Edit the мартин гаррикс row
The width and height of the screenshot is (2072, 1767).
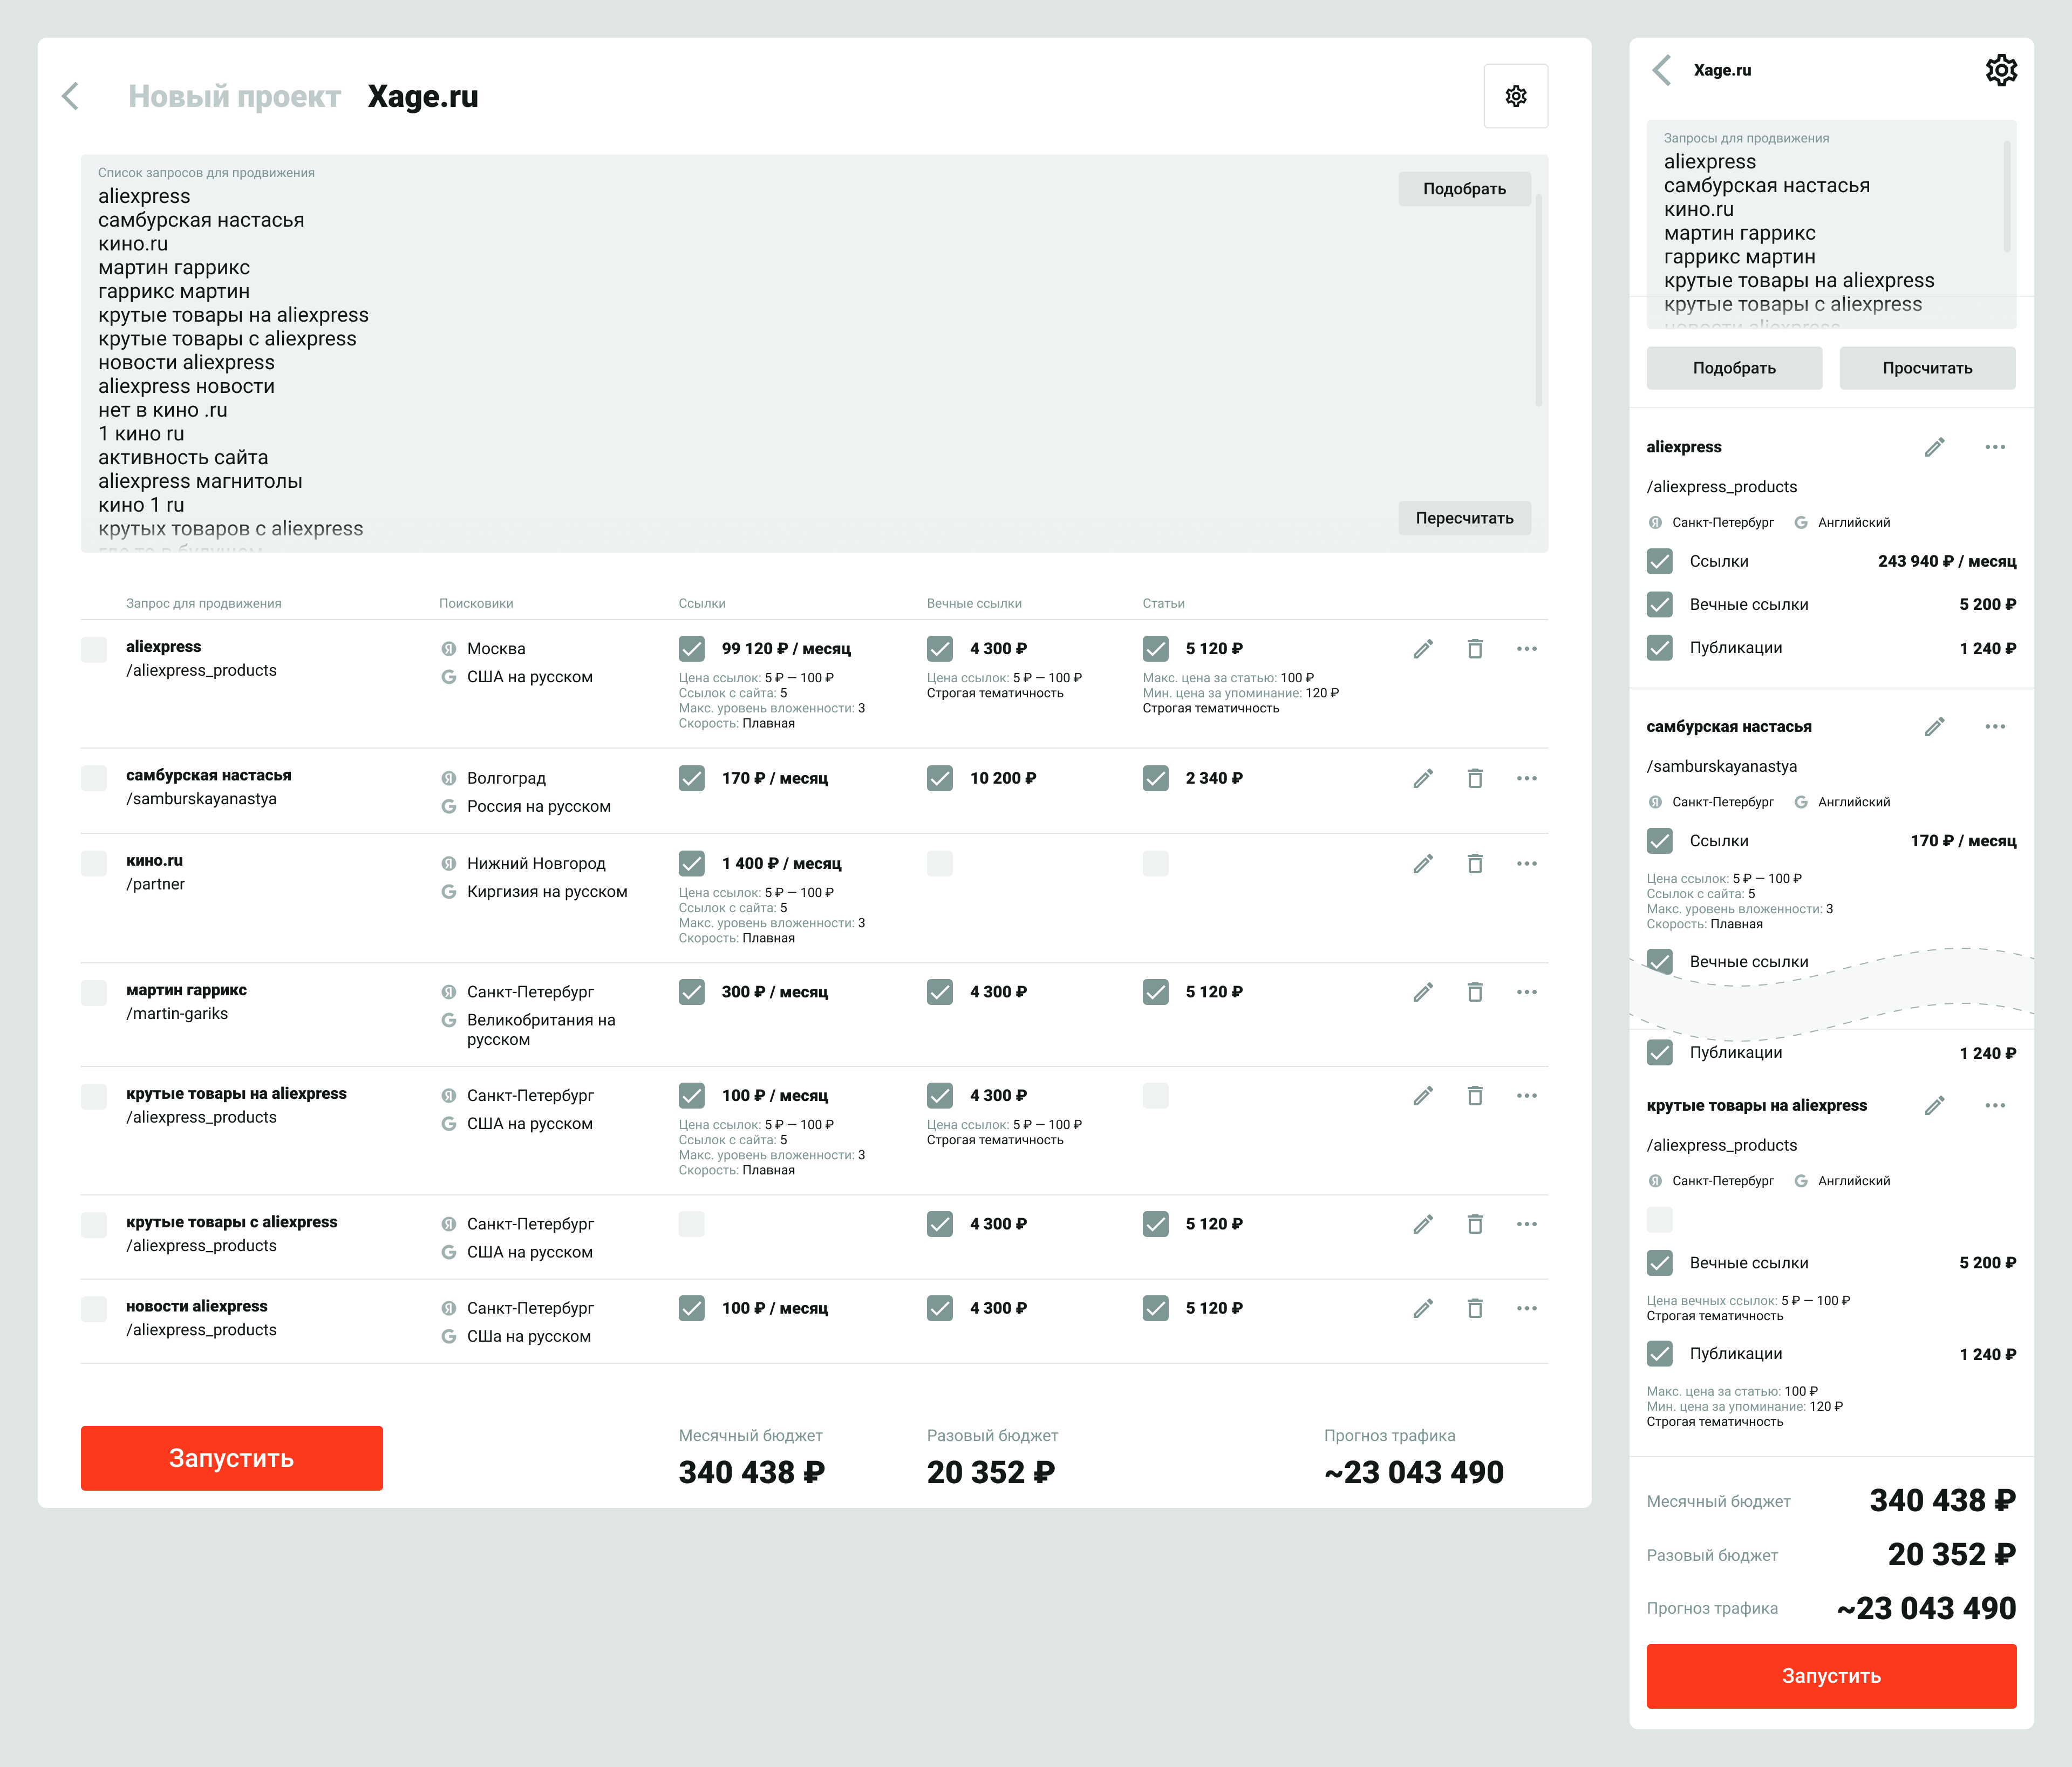point(1423,992)
